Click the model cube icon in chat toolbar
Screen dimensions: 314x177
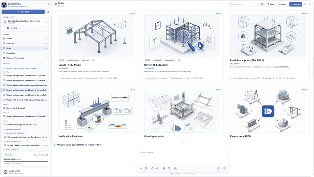point(175,168)
